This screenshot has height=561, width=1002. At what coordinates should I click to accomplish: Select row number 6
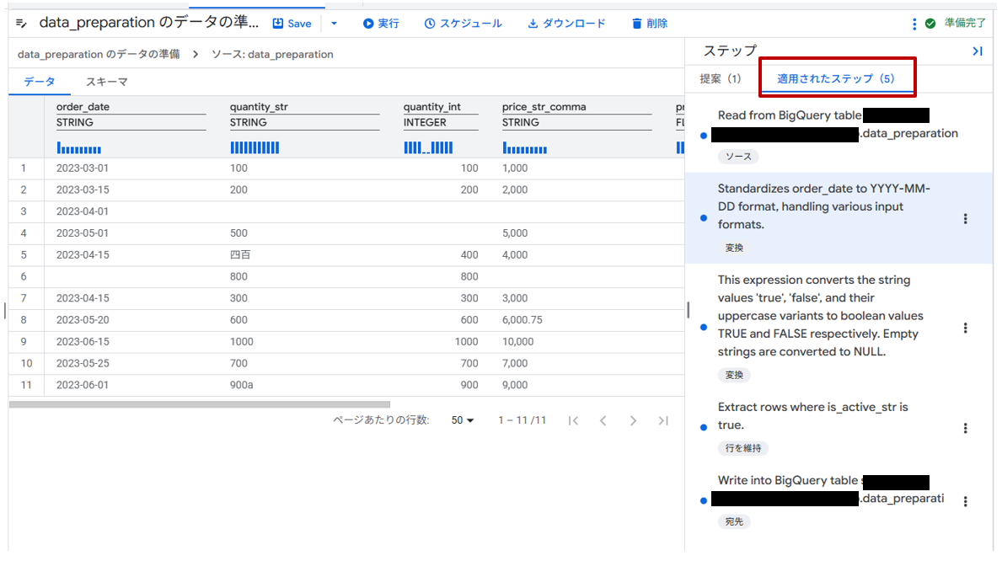tap(24, 276)
